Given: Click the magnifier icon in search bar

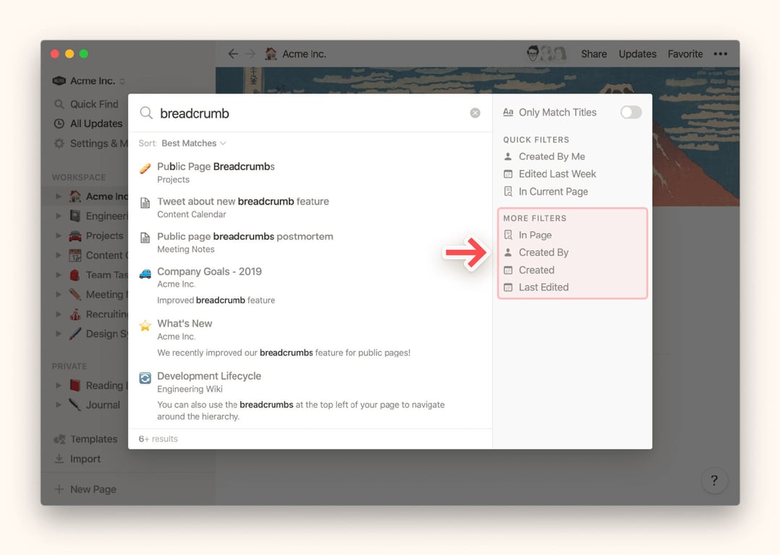Looking at the screenshot, I should coord(146,113).
